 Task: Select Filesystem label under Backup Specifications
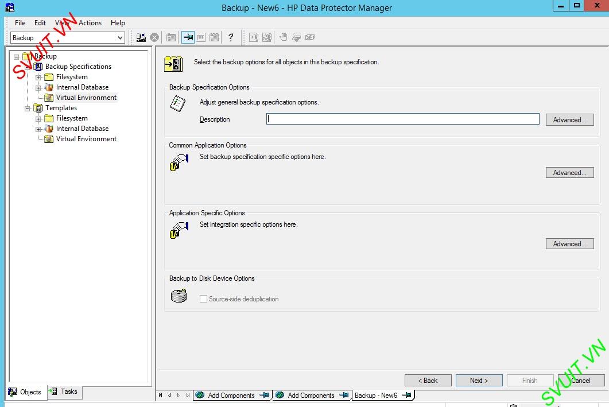(x=72, y=77)
